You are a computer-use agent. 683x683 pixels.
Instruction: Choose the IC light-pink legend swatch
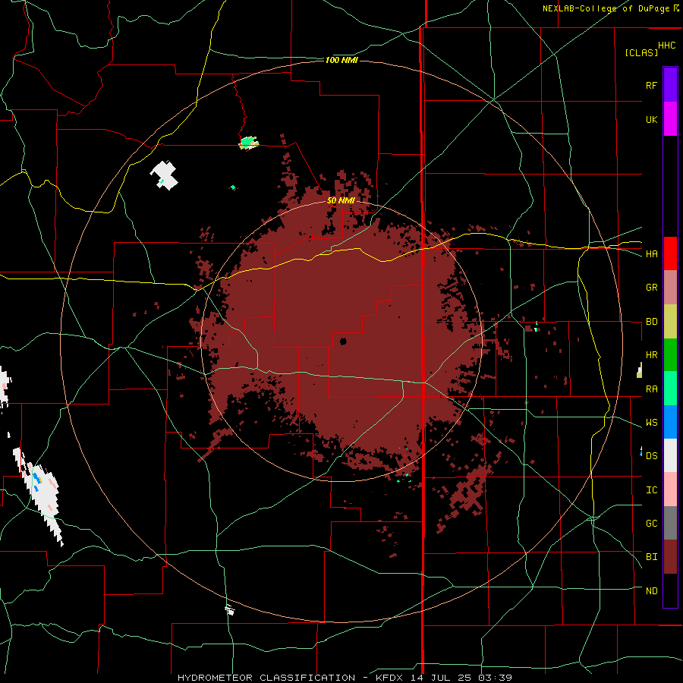coord(670,489)
